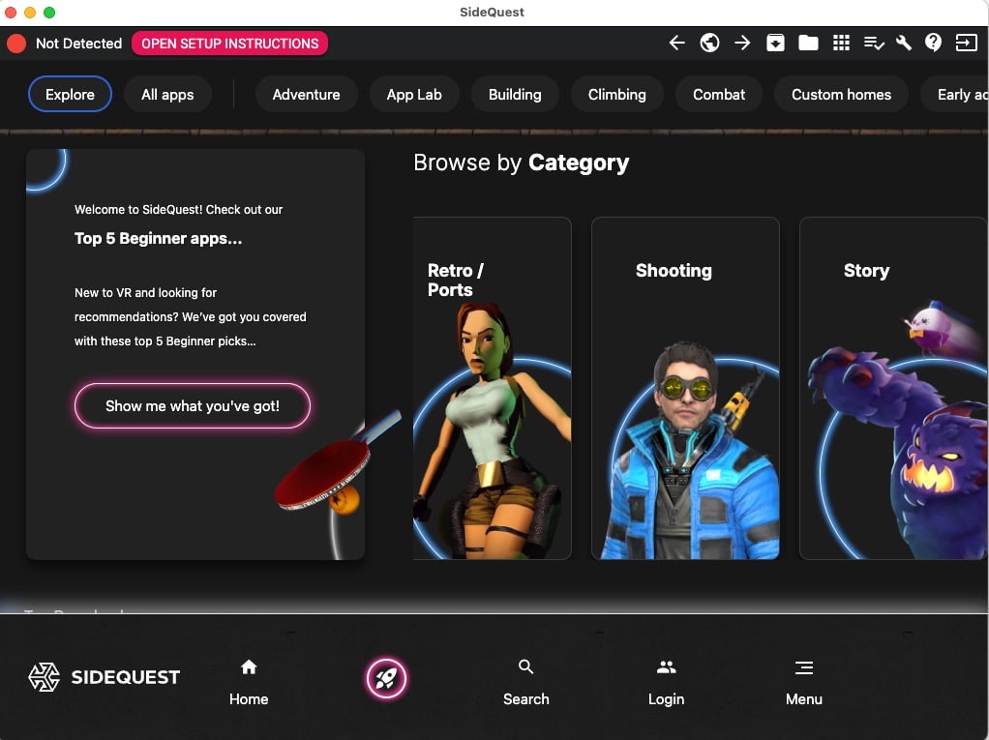The image size is (989, 740).
Task: Open the install APK archive icon
Action: 775,43
